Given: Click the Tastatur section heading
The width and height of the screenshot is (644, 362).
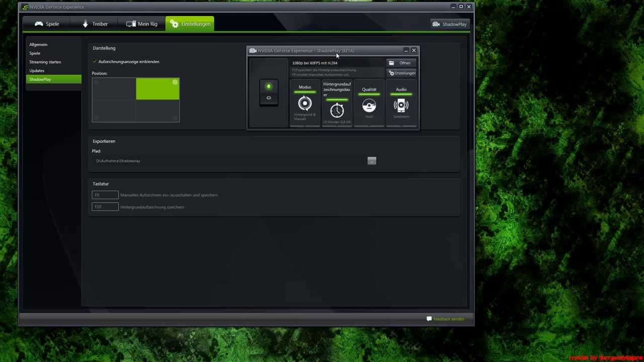Looking at the screenshot, I should 101,184.
